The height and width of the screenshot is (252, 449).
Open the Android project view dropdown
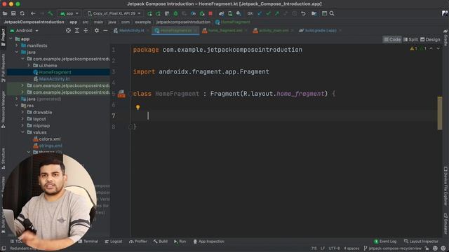click(x=25, y=30)
